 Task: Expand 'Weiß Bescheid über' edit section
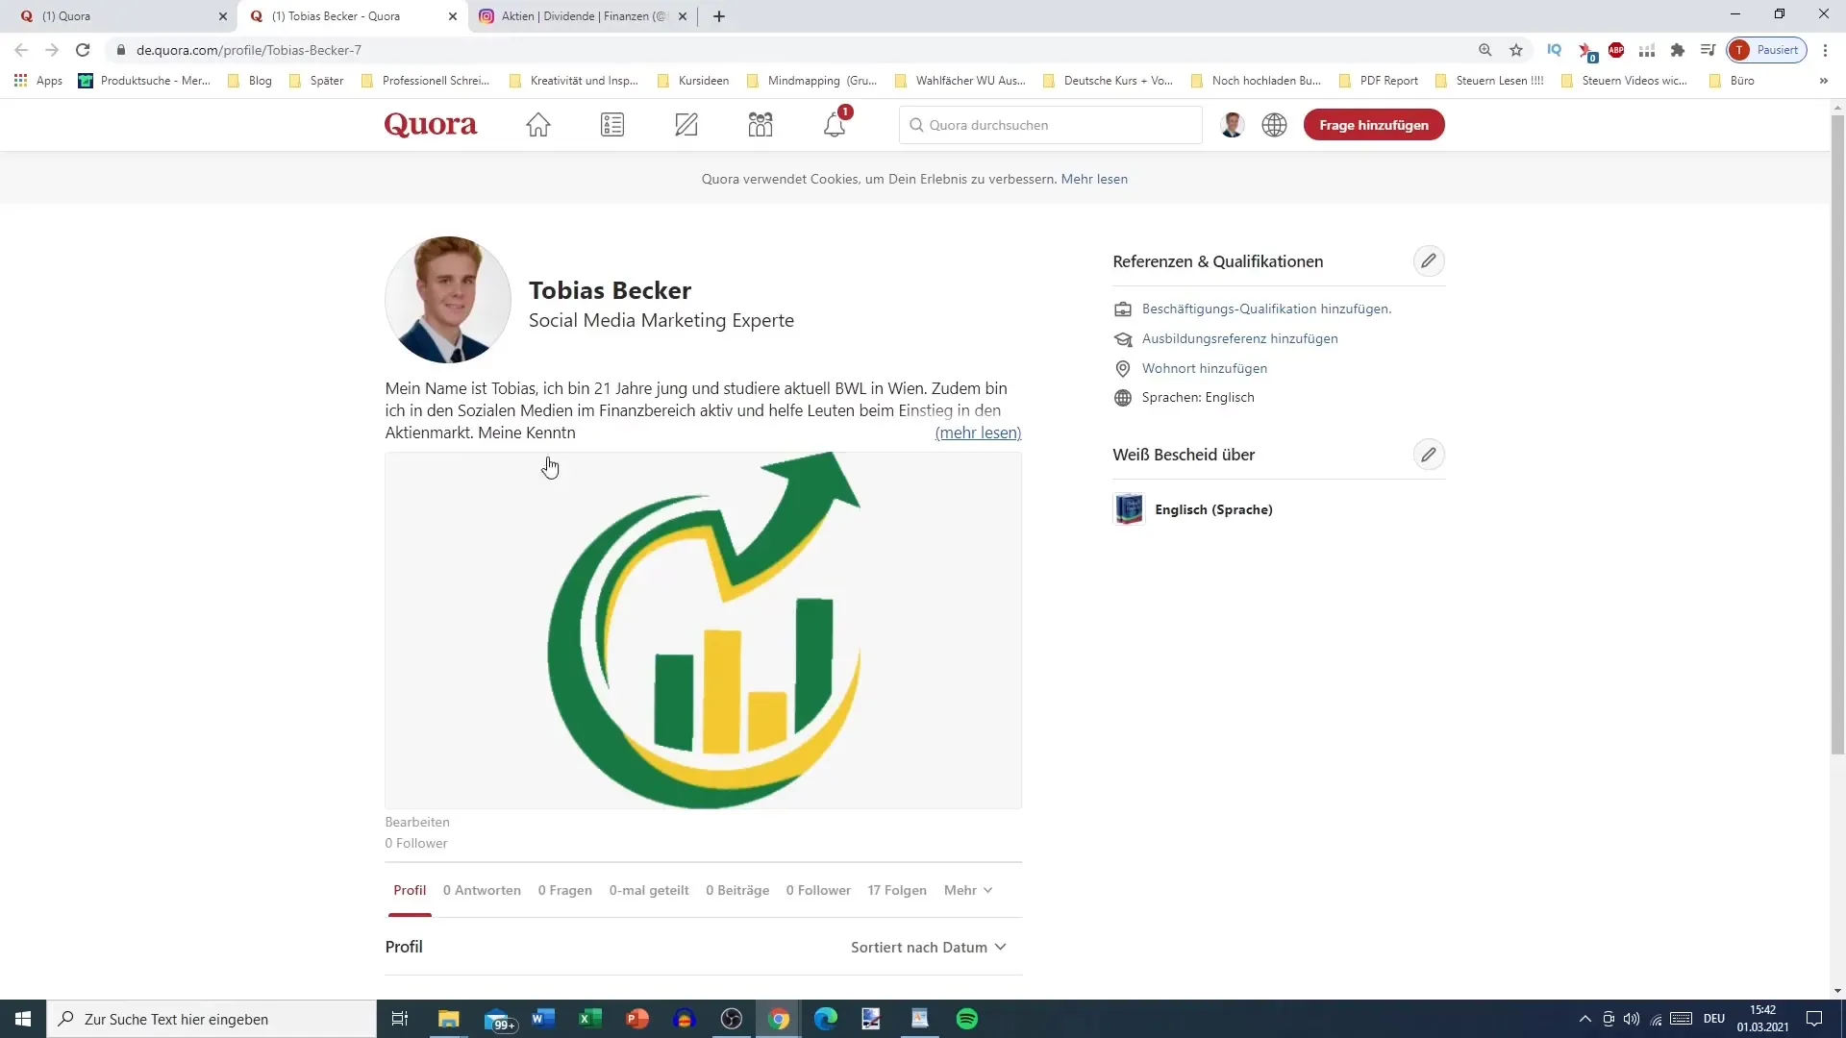click(x=1429, y=455)
